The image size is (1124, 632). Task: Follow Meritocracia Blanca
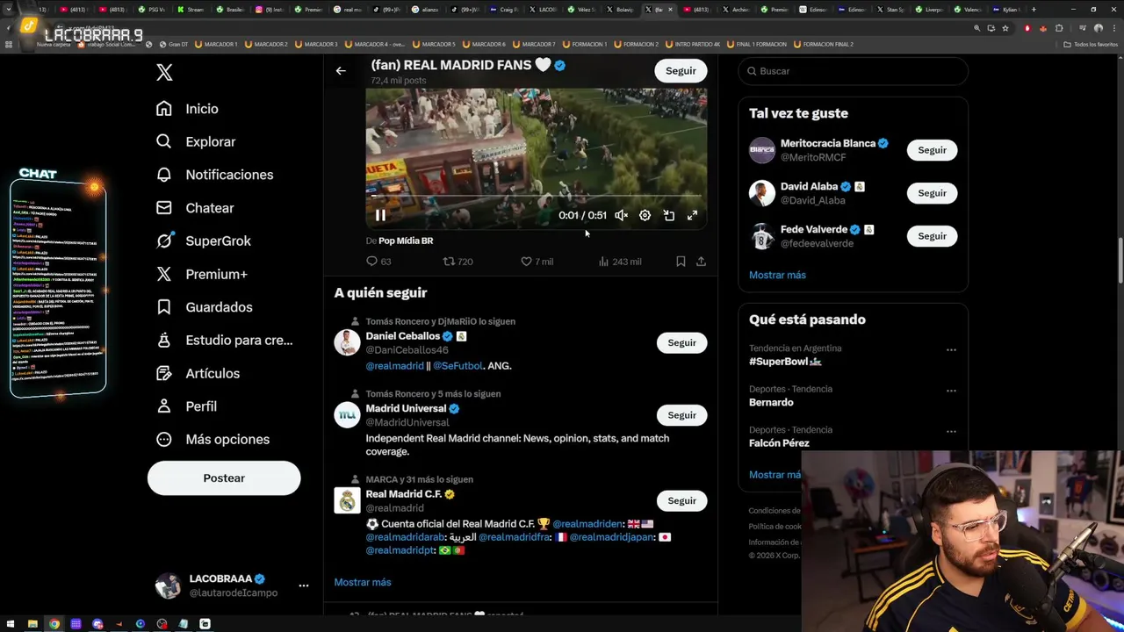[x=932, y=150]
